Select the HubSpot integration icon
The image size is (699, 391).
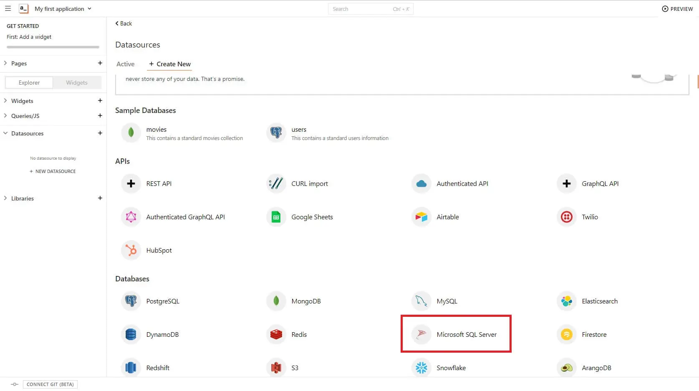point(131,250)
